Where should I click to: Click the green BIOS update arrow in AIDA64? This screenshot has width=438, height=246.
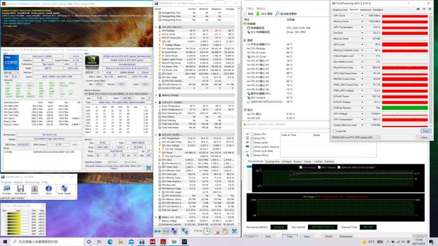258,14
